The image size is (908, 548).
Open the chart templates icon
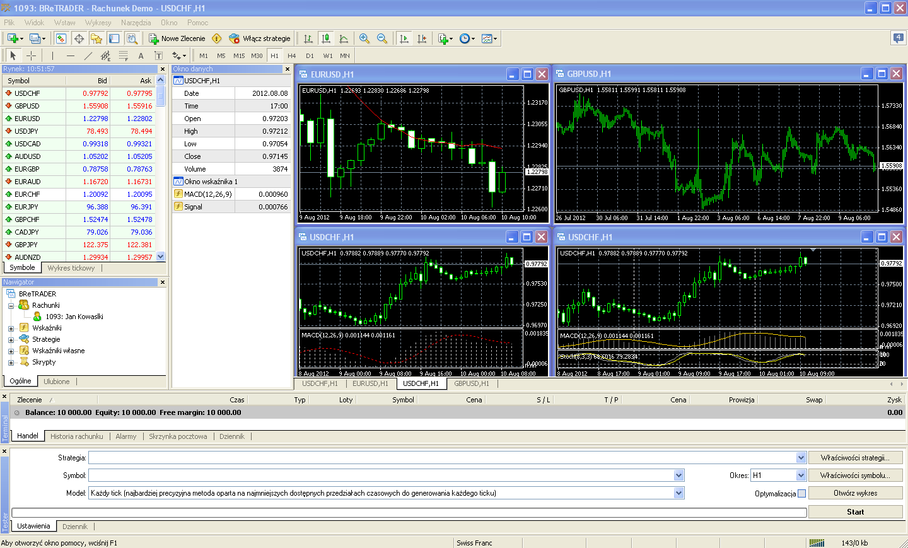click(487, 38)
